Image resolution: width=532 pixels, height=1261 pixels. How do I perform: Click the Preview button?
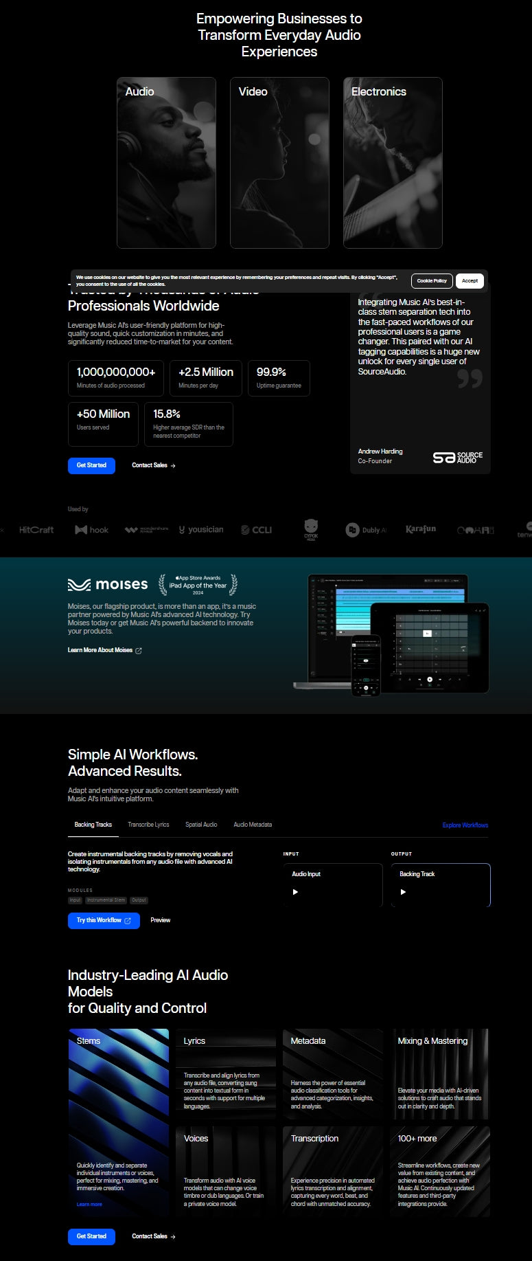pyautogui.click(x=161, y=920)
